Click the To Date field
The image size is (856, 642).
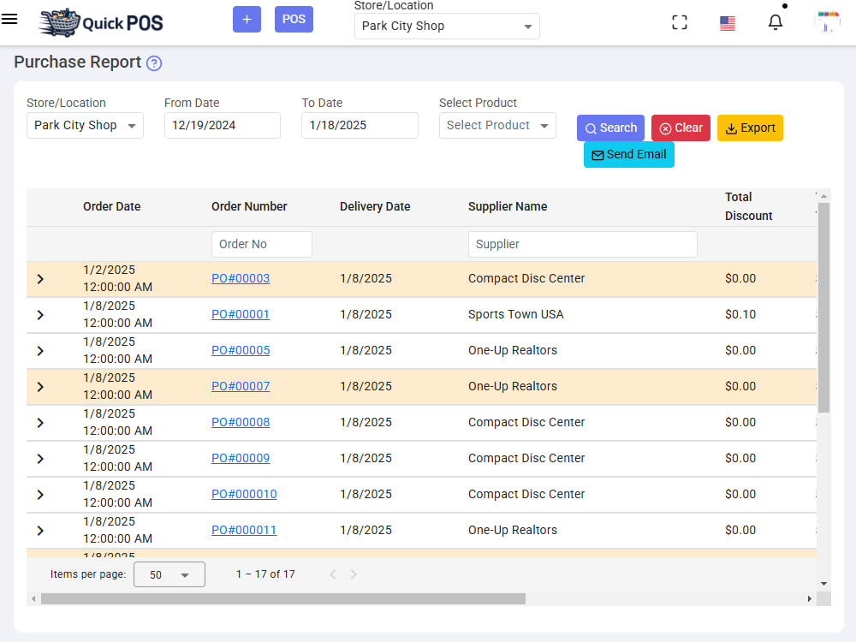[x=360, y=126]
